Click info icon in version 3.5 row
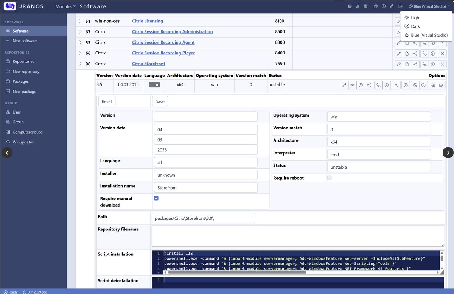This screenshot has width=454, height=294. point(386,86)
